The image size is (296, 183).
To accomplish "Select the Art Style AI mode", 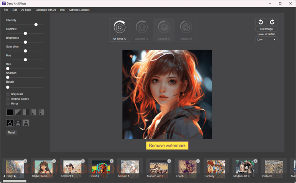I will tap(120, 30).
